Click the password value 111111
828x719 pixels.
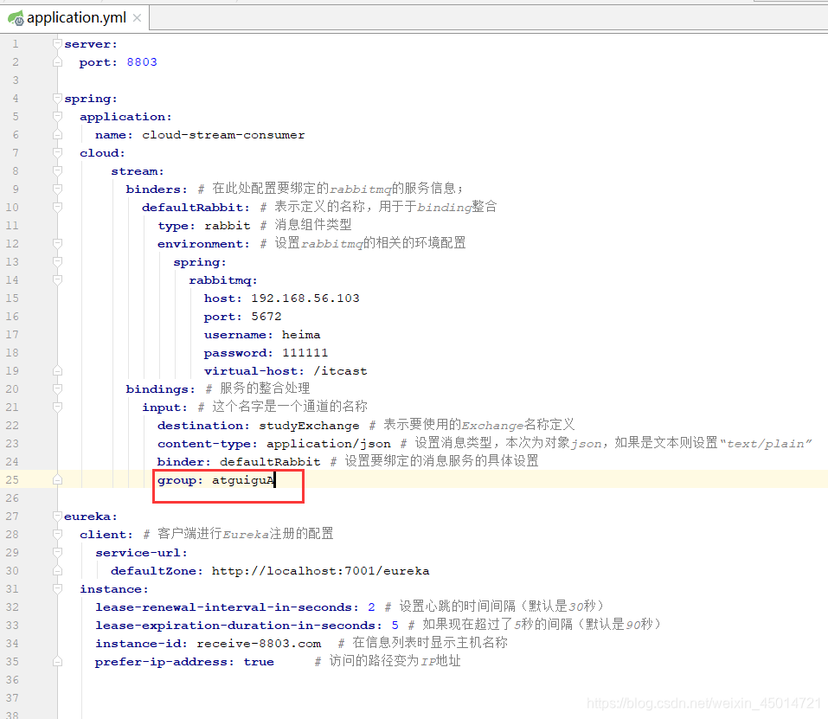pos(305,353)
